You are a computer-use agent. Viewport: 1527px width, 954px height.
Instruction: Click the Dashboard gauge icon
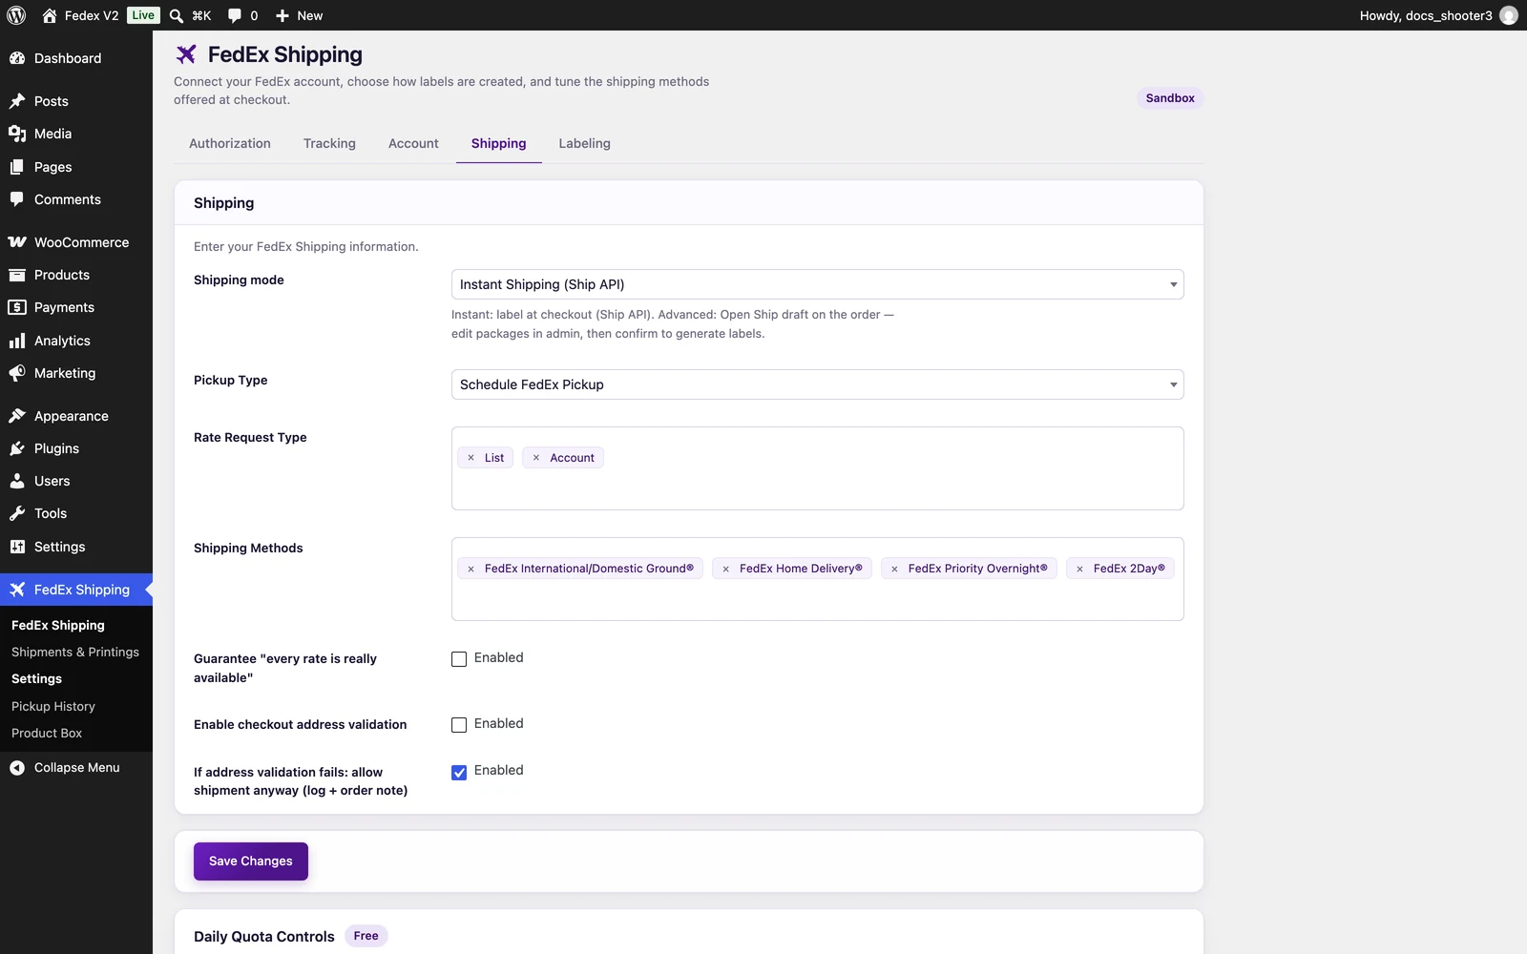[17, 58]
